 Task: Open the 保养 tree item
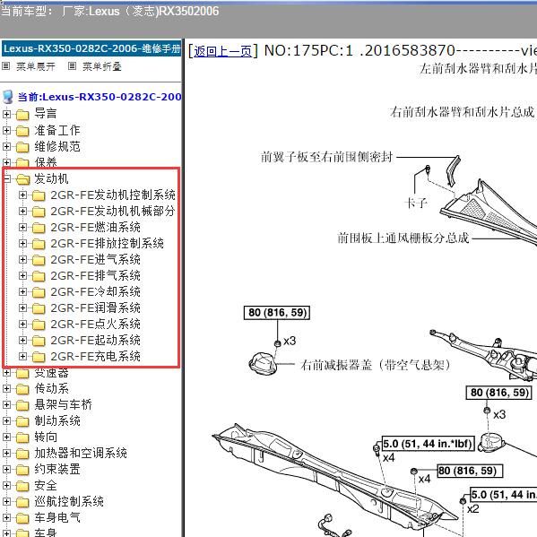tap(46, 162)
